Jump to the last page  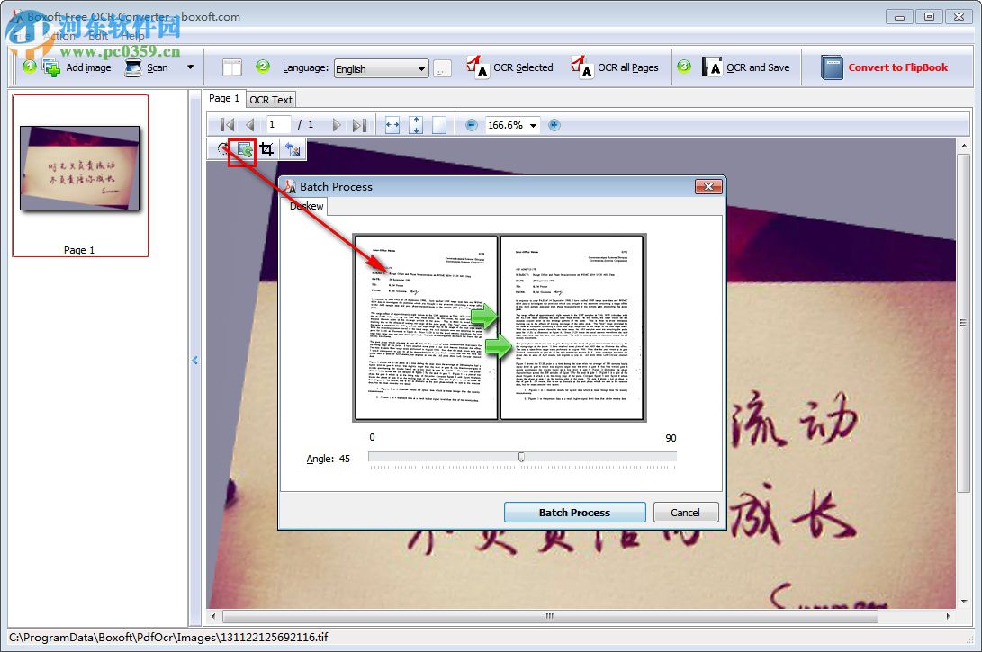[x=359, y=124]
